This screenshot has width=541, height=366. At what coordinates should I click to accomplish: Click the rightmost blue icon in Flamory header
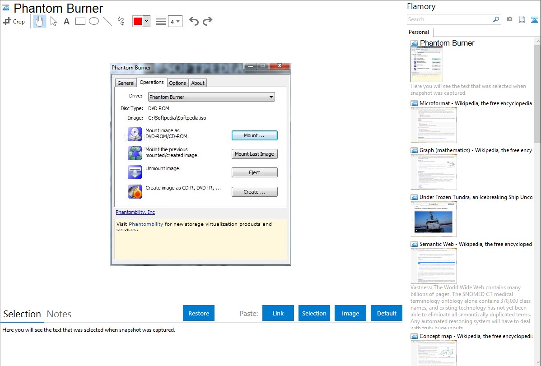point(534,19)
